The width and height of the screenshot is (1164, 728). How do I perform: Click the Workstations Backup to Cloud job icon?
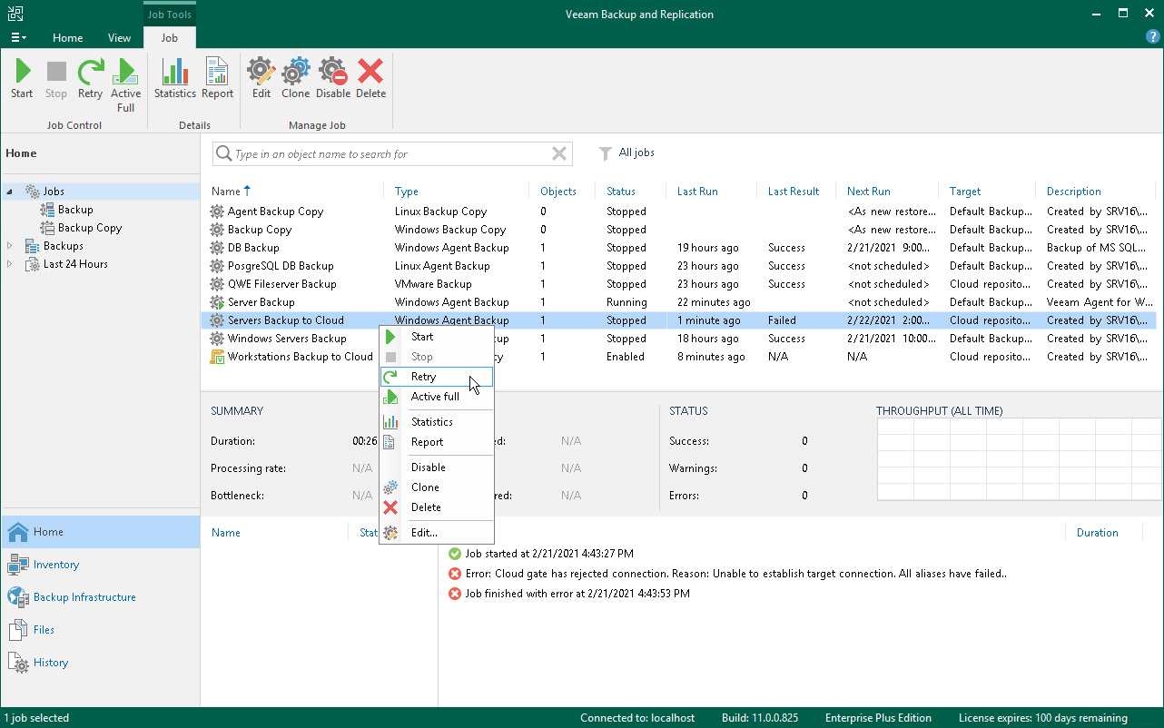217,357
